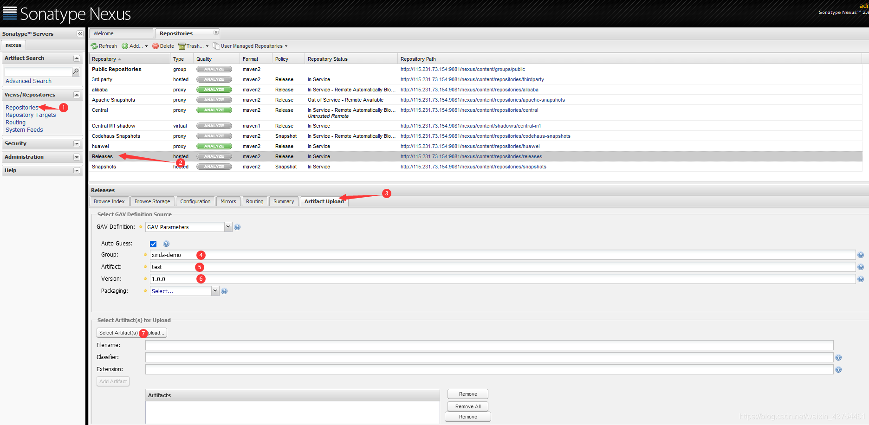The height and width of the screenshot is (425, 869).
Task: Open the Trash toolbar menu
Action: pyautogui.click(x=194, y=46)
